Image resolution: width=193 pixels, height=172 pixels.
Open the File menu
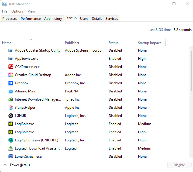(5, 11)
